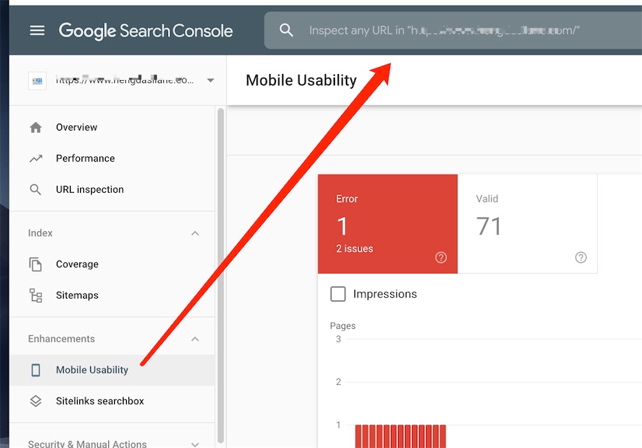This screenshot has height=448, width=642.
Task: Click the Inspect any URL search field
Action: click(453, 30)
